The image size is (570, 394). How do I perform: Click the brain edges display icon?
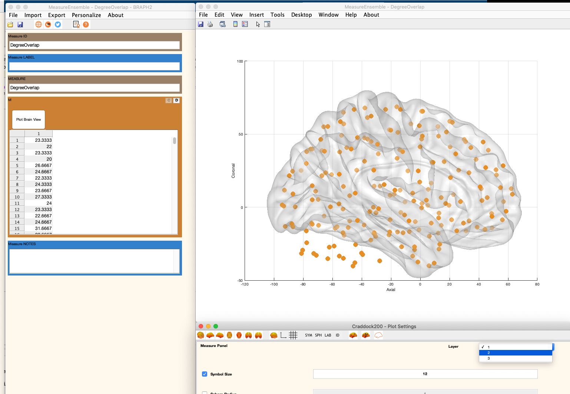366,335
